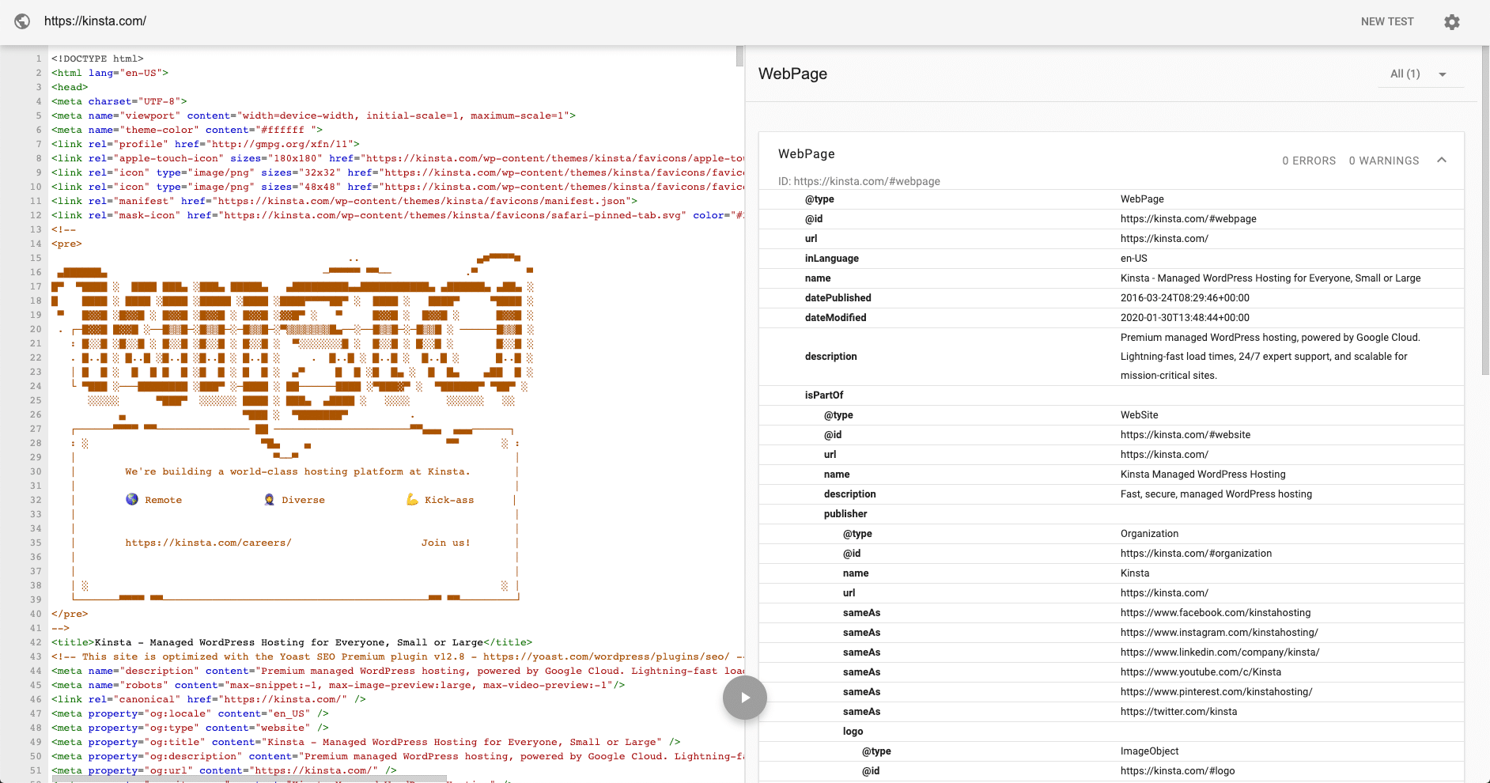
Task: Click the URL input field showing https://kinsta.com/
Action: pos(96,21)
